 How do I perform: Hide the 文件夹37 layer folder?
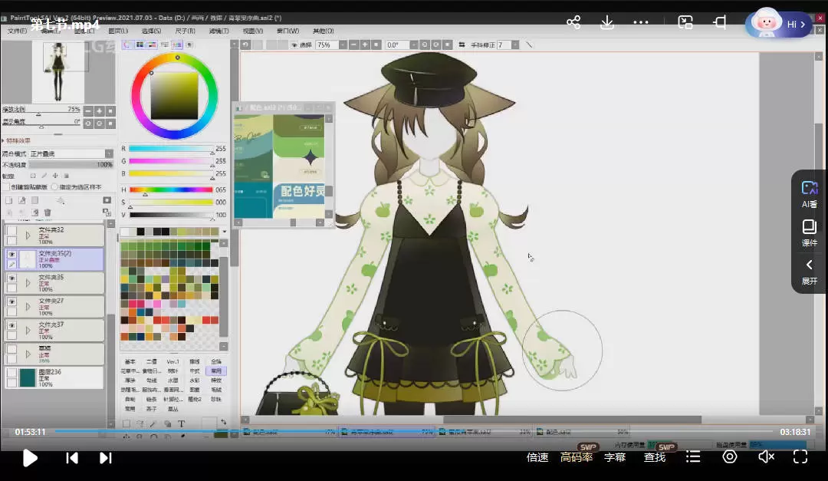pyautogui.click(x=11, y=325)
